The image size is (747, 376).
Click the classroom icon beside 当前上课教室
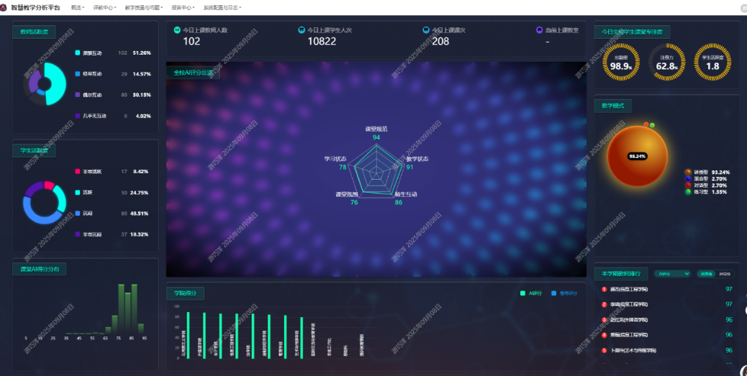(x=540, y=30)
